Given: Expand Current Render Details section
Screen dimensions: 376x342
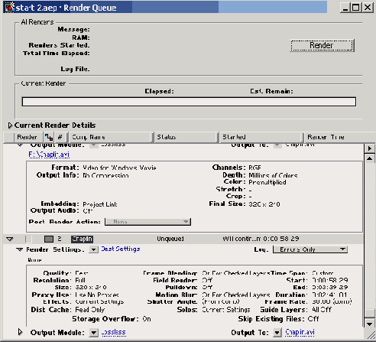Looking at the screenshot, I should (x=10, y=125).
